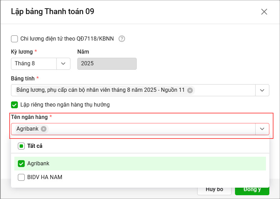Collapse the Tên ngân hàng dropdown arrow
Image resolution: width=280 pixels, height=199 pixels.
(262, 129)
